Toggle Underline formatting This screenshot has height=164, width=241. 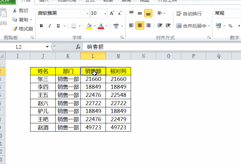pyautogui.click(x=58, y=26)
